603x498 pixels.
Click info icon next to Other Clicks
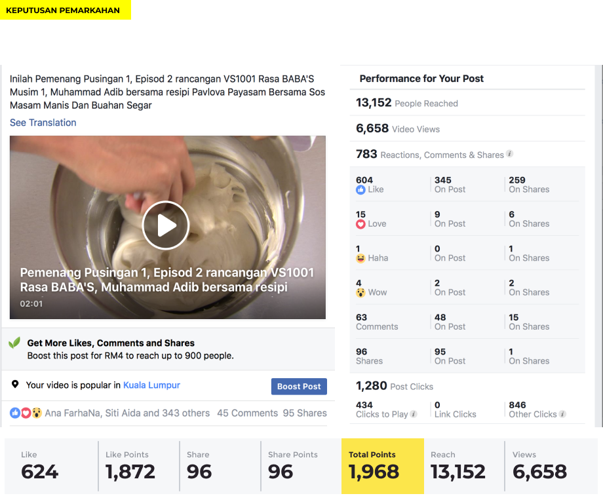tap(562, 414)
